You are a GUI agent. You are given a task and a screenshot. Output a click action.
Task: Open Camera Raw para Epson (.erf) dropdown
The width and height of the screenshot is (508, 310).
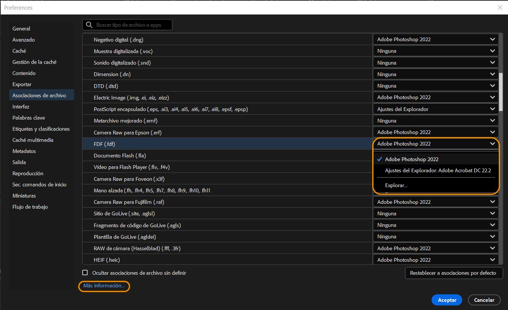click(435, 132)
